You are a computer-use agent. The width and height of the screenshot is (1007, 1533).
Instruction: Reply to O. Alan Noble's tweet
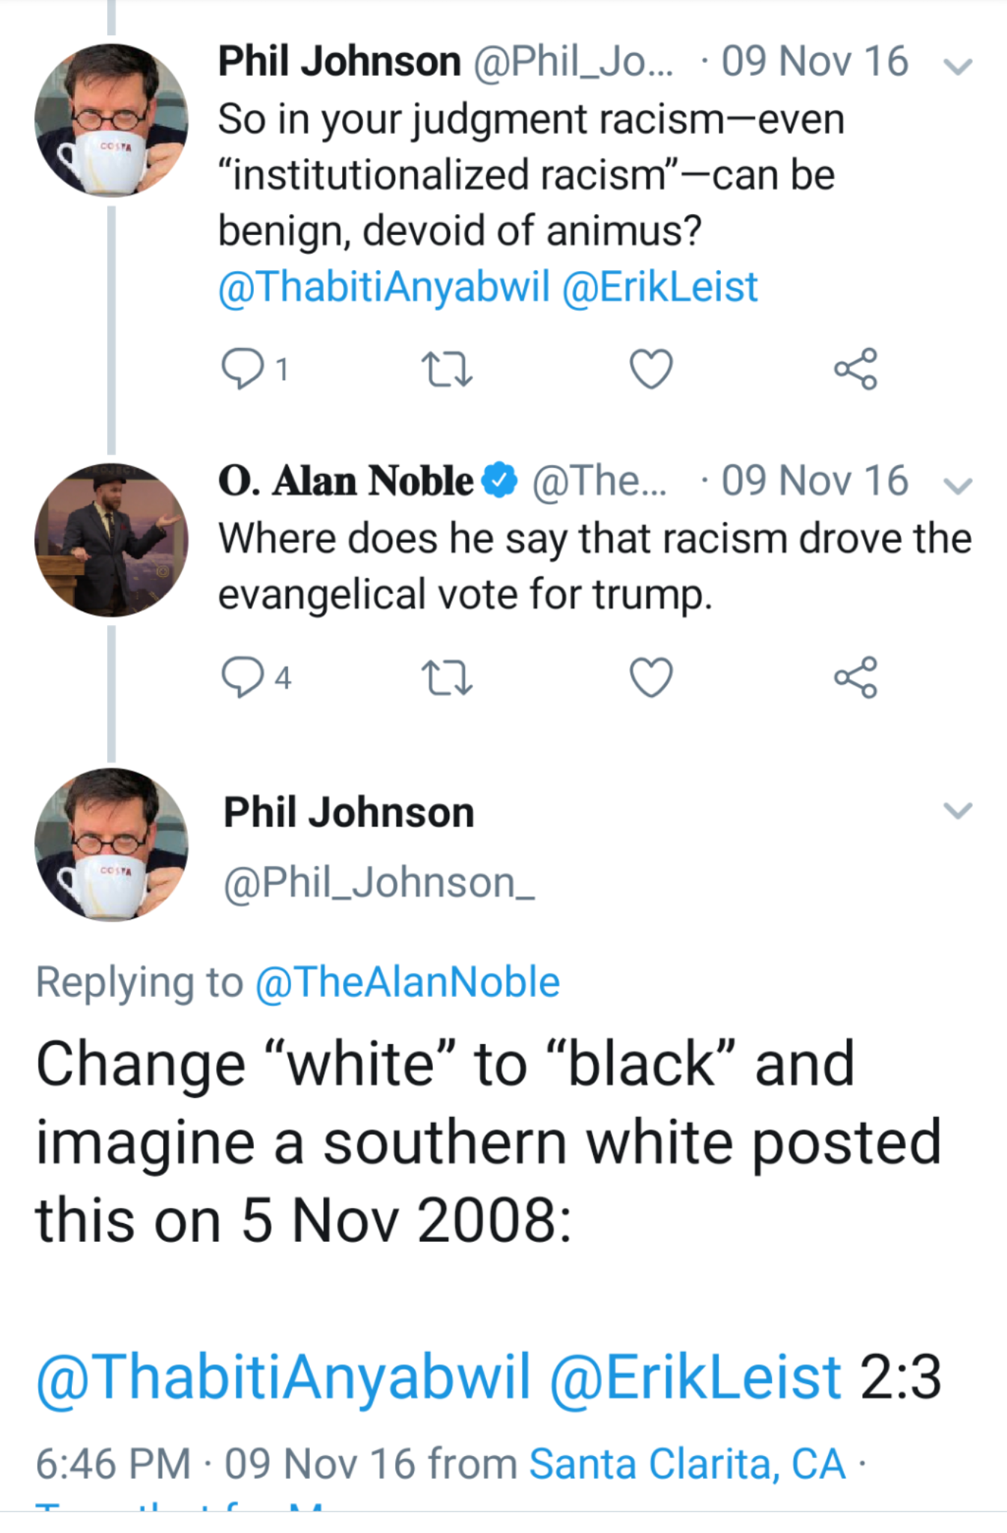point(243,677)
